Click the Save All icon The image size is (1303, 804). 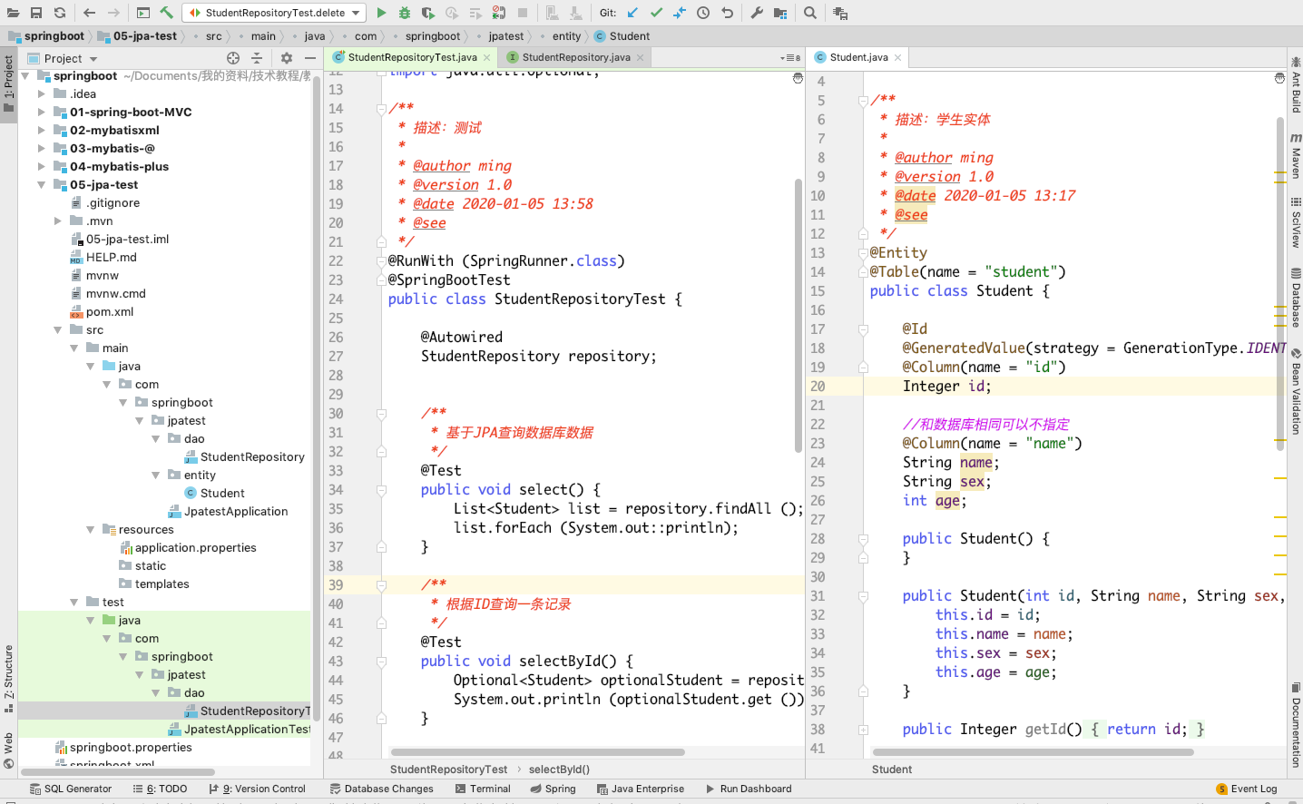tap(36, 13)
